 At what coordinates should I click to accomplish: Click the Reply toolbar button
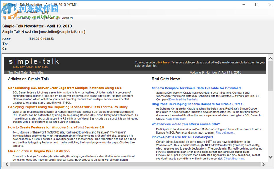pyautogui.click(x=24, y=18)
